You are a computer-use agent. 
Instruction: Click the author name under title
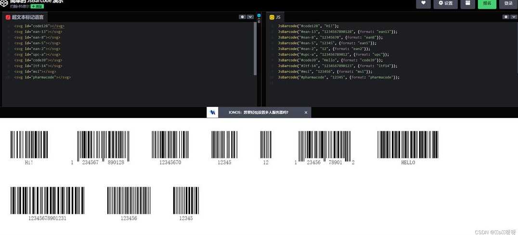pos(20,6)
